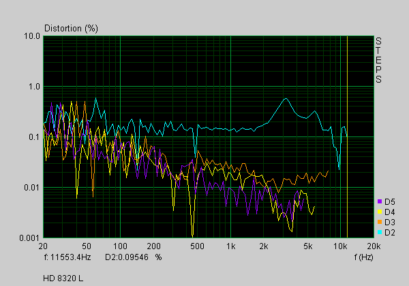Click the 200 frequency axis label

click(153, 246)
